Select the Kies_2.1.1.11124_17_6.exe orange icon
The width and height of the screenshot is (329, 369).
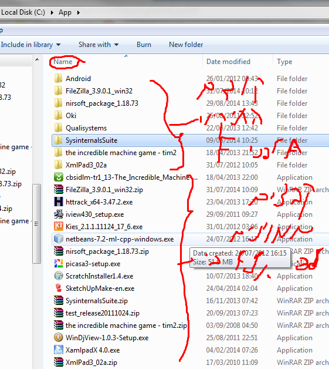click(59, 226)
